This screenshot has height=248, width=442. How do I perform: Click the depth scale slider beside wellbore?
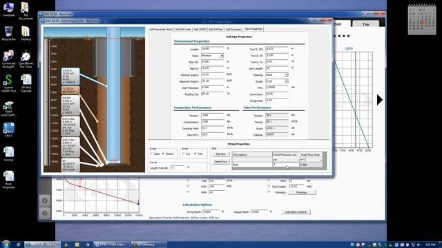pyautogui.click(x=46, y=102)
